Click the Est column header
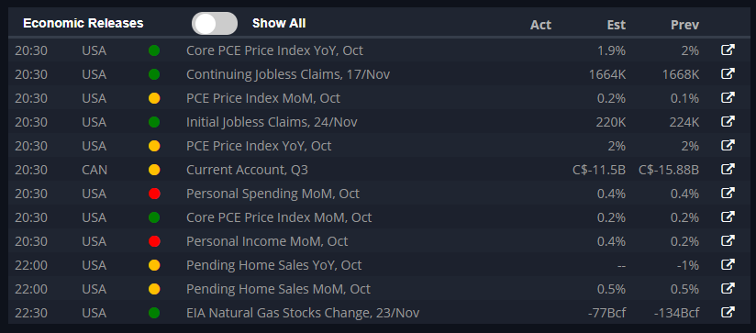756x333 pixels. 617,25
